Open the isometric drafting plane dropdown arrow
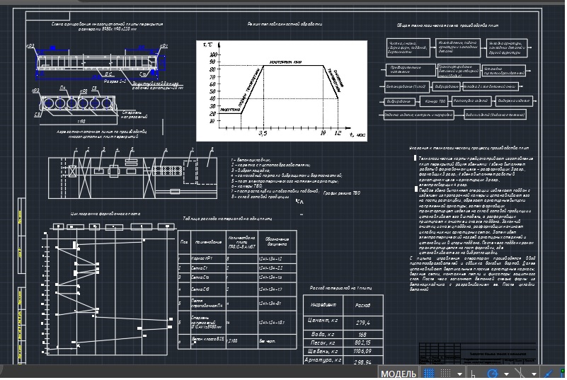 coord(534,374)
